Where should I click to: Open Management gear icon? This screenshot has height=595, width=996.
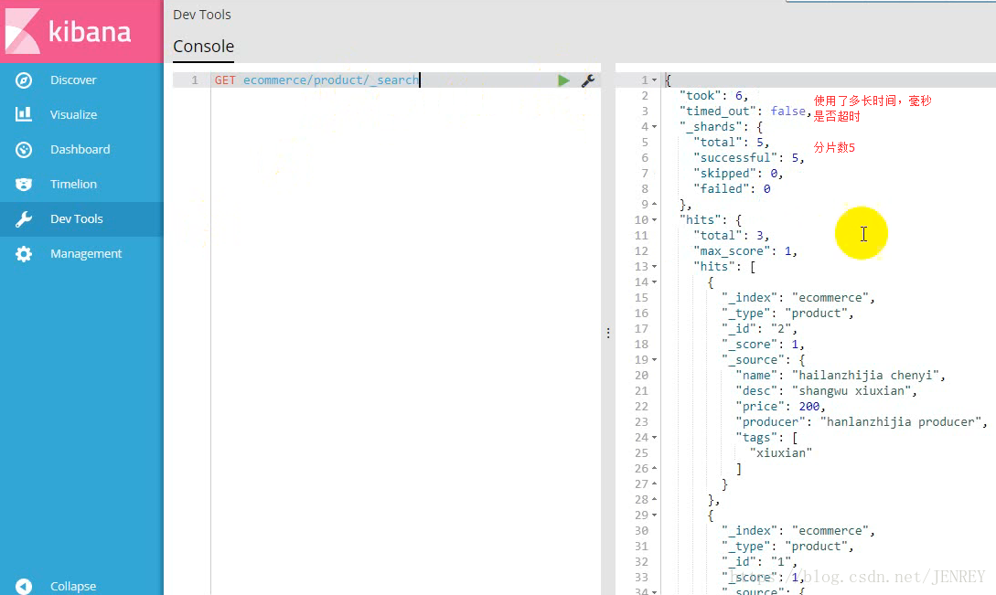(x=24, y=253)
